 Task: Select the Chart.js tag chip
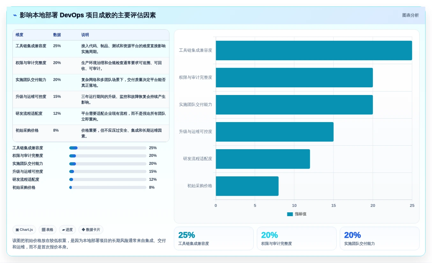click(24, 230)
